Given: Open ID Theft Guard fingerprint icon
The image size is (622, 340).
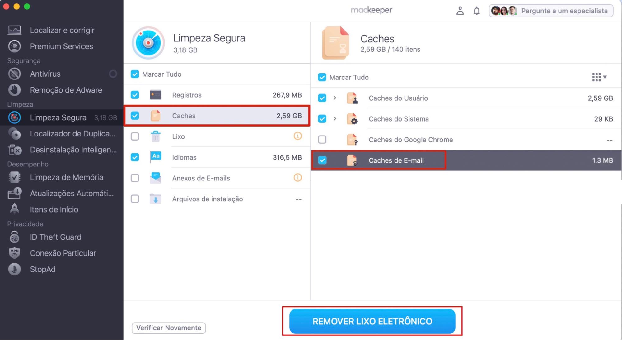Looking at the screenshot, I should tap(14, 237).
